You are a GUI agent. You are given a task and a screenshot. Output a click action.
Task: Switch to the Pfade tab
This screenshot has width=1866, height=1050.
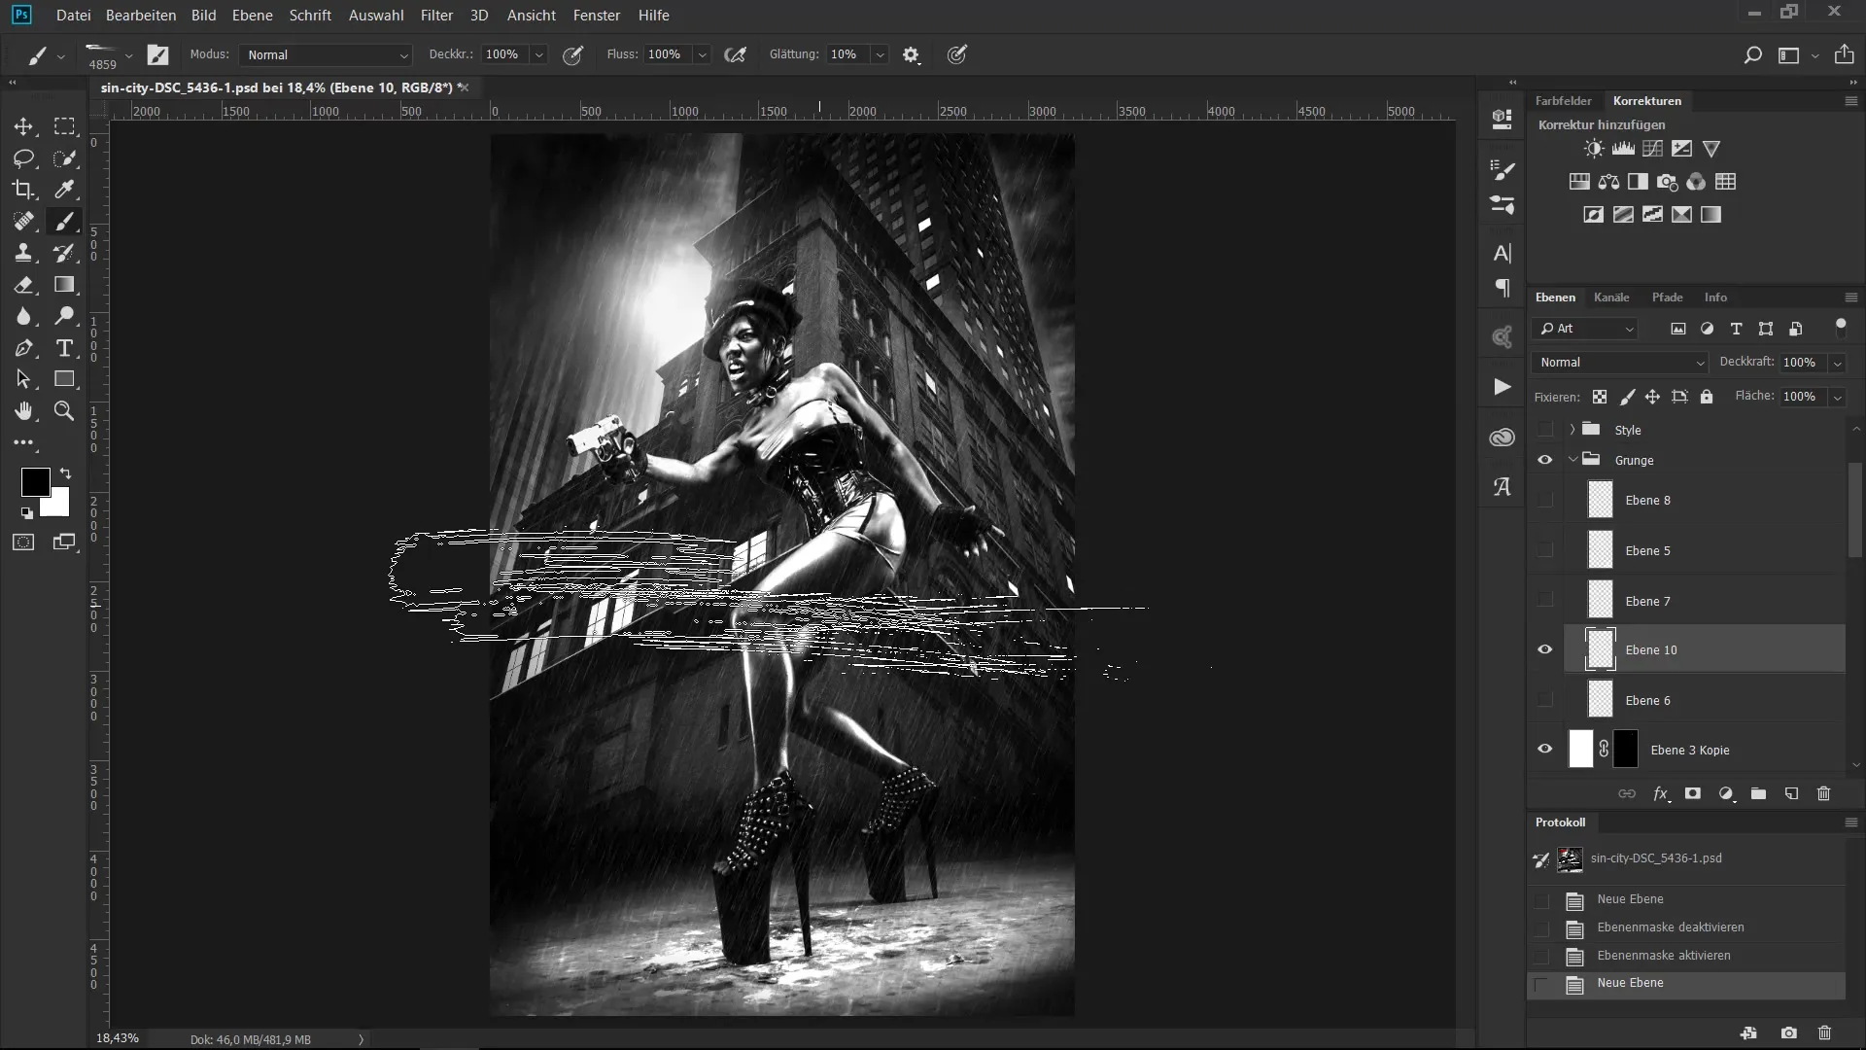1667,297
